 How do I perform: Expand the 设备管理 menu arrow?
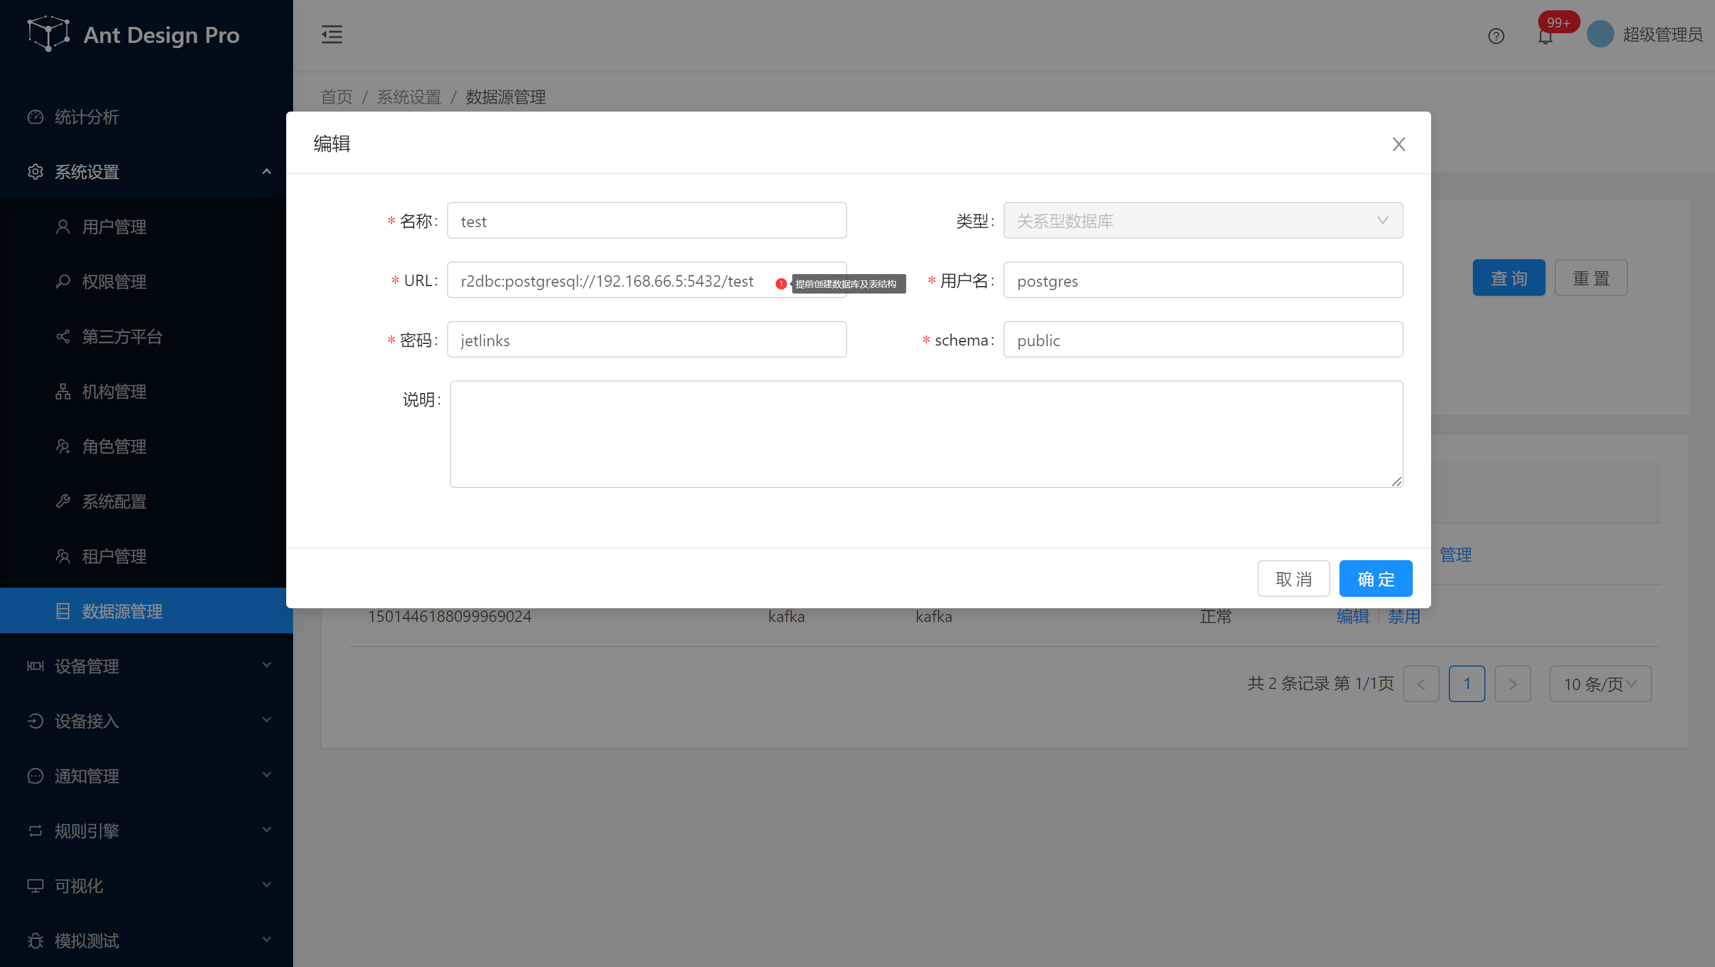pos(266,665)
